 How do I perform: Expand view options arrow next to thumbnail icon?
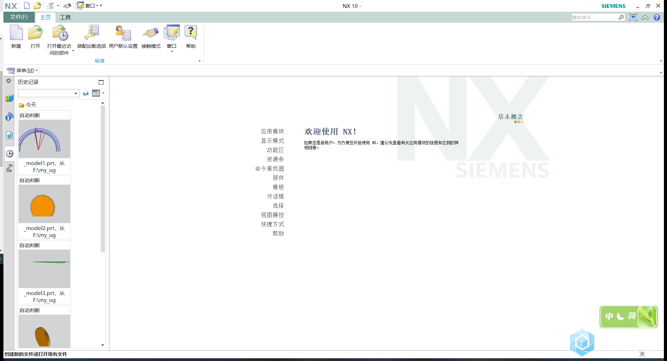tap(103, 93)
